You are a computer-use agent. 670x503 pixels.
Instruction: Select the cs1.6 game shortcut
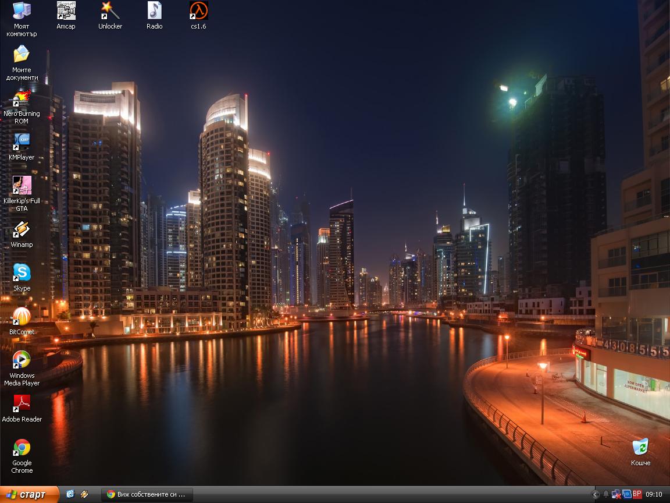point(198,11)
